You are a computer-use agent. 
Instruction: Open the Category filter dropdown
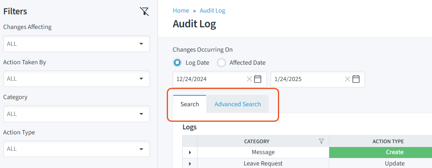tap(77, 114)
